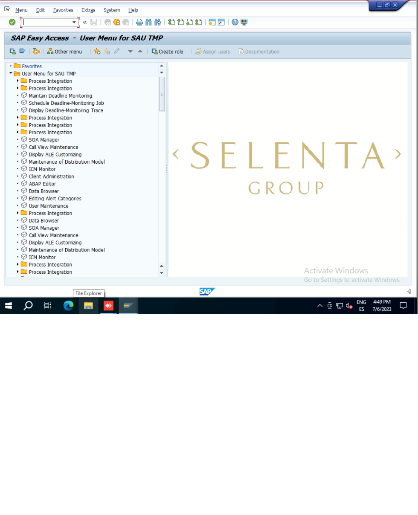418x515 pixels.
Task: Select Editing Alert Categories entry
Action: tap(55, 198)
